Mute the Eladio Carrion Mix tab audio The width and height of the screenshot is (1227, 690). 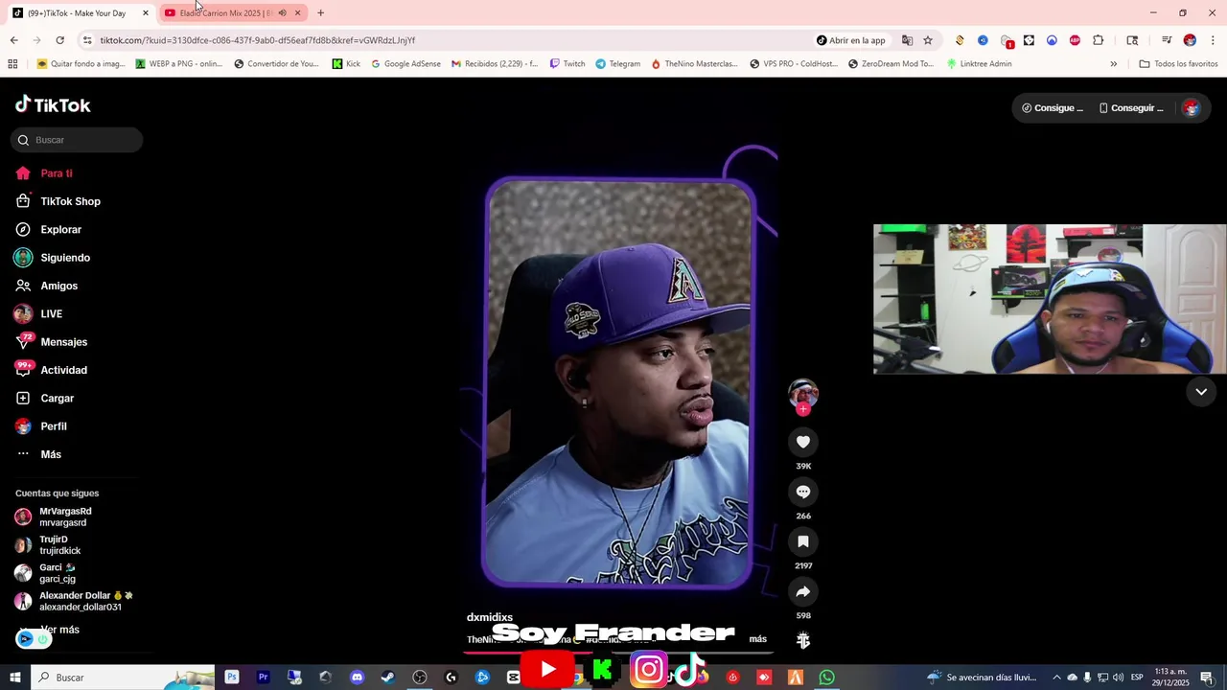[282, 12]
